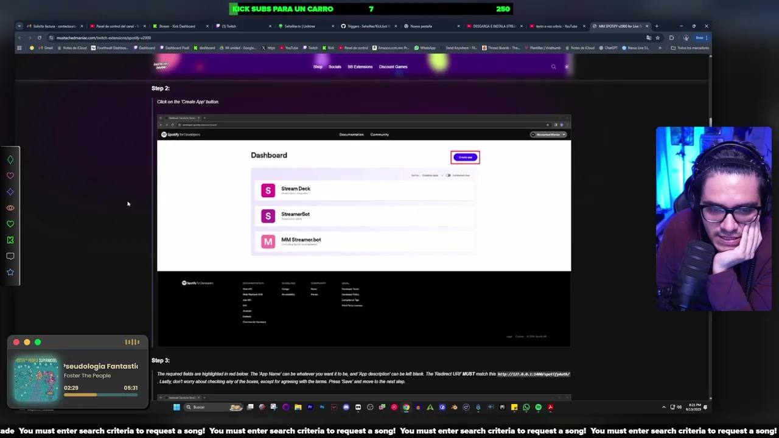Click the Mustached Maniac site logo
Screen dimensions: 779x438
pyautogui.click(x=162, y=65)
